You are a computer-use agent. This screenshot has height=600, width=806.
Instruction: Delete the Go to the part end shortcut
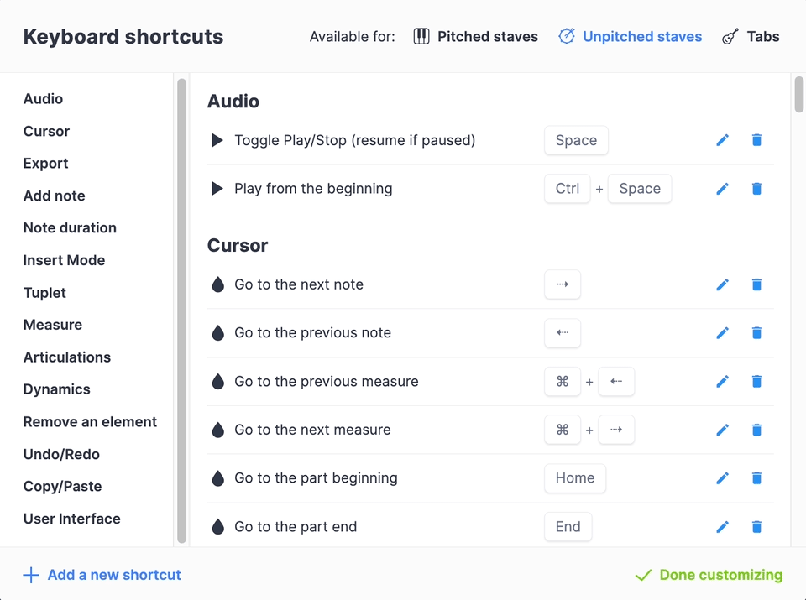coord(756,526)
